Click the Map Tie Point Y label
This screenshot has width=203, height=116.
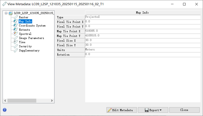[71, 36]
